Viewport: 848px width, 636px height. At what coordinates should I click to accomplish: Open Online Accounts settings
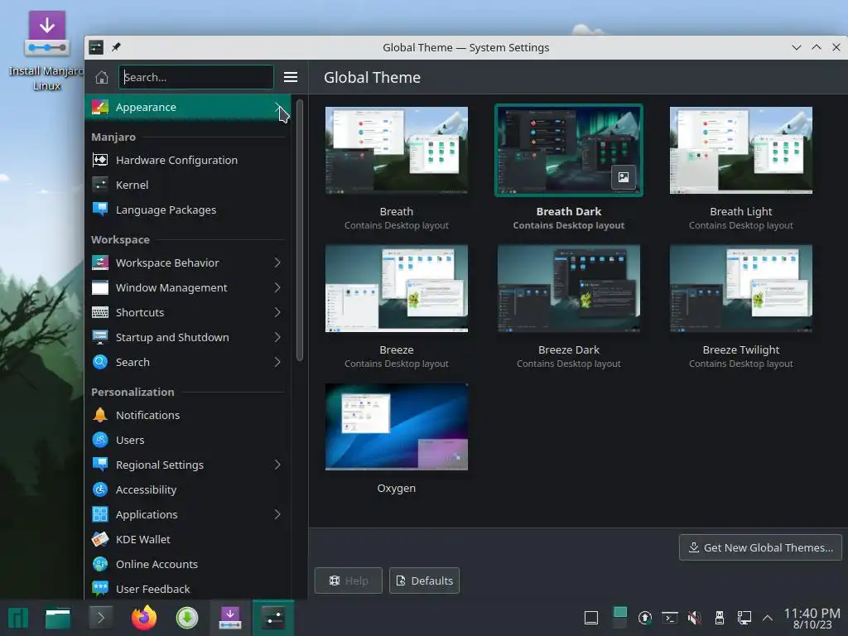(188, 565)
